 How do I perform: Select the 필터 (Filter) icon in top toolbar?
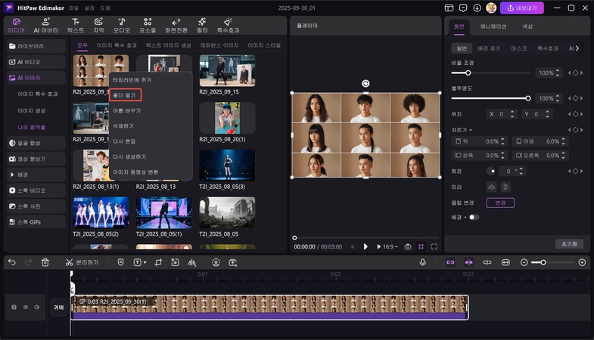coord(202,26)
